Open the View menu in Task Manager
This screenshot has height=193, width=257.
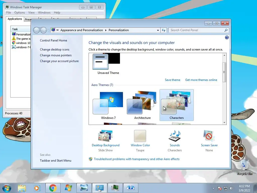(x=31, y=13)
